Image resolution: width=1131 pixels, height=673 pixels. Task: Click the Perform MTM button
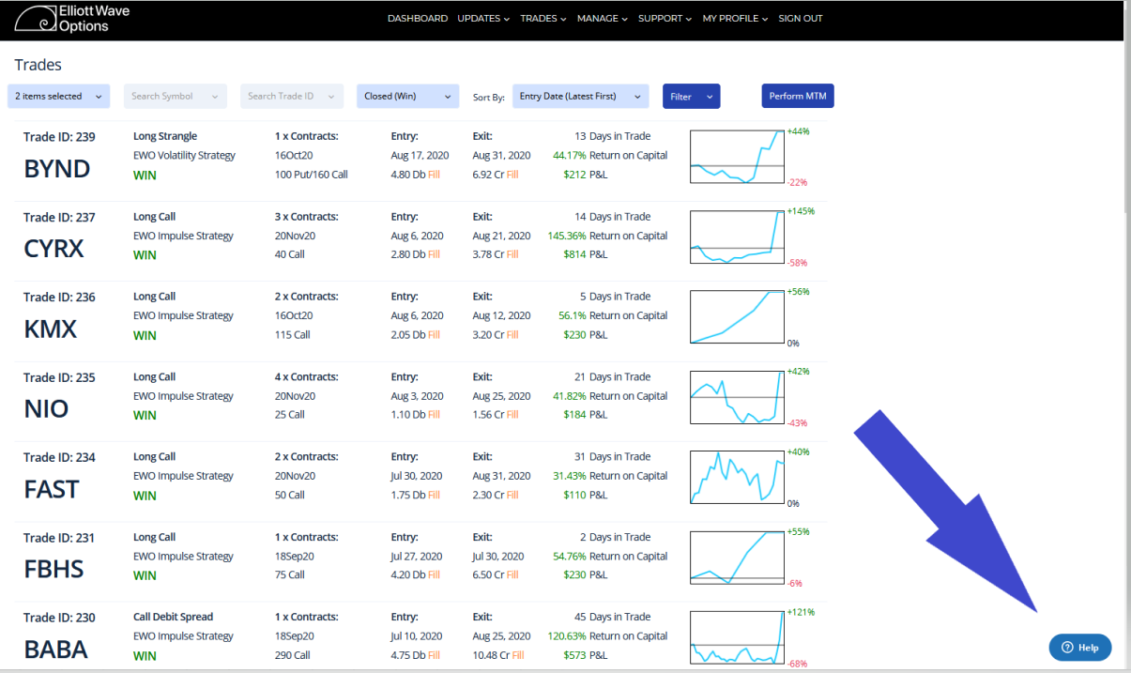798,96
